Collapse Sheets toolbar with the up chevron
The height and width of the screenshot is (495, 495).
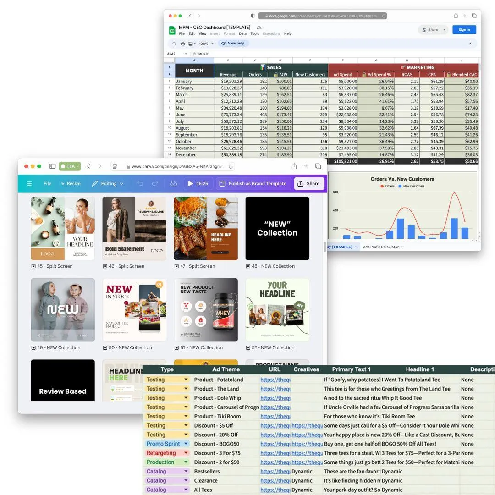(x=470, y=44)
